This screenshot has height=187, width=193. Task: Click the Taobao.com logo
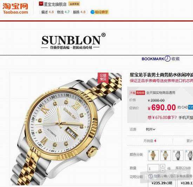(15, 8)
